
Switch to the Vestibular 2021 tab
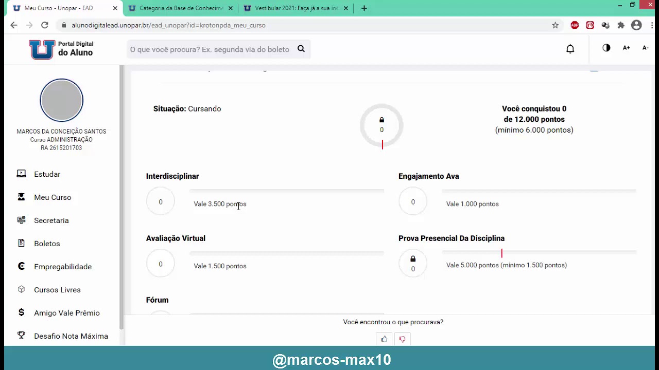click(x=296, y=8)
